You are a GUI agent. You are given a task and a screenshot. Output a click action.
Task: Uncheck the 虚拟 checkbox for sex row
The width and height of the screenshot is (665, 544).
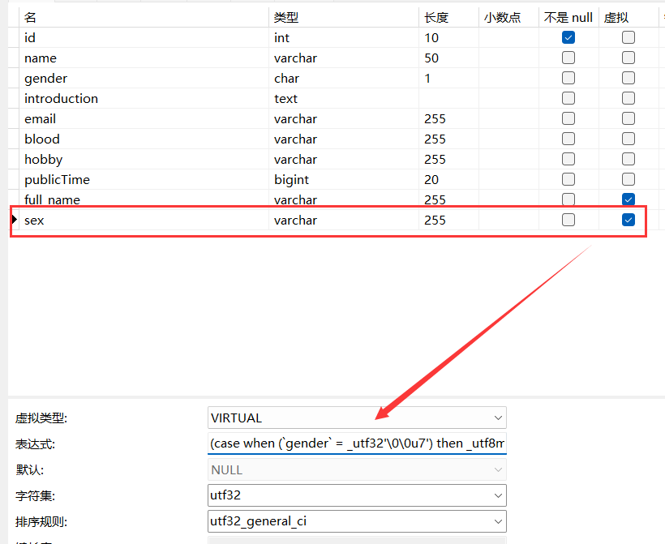[629, 220]
